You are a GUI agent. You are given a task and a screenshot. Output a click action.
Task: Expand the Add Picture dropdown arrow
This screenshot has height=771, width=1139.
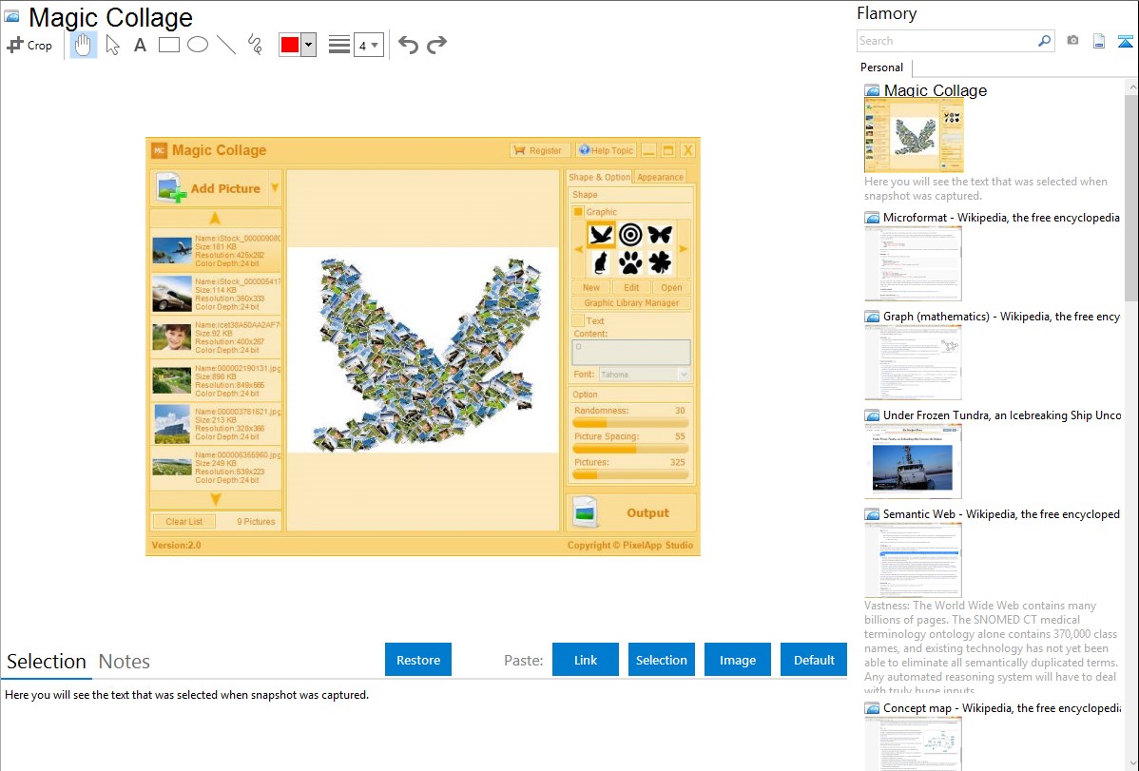275,188
